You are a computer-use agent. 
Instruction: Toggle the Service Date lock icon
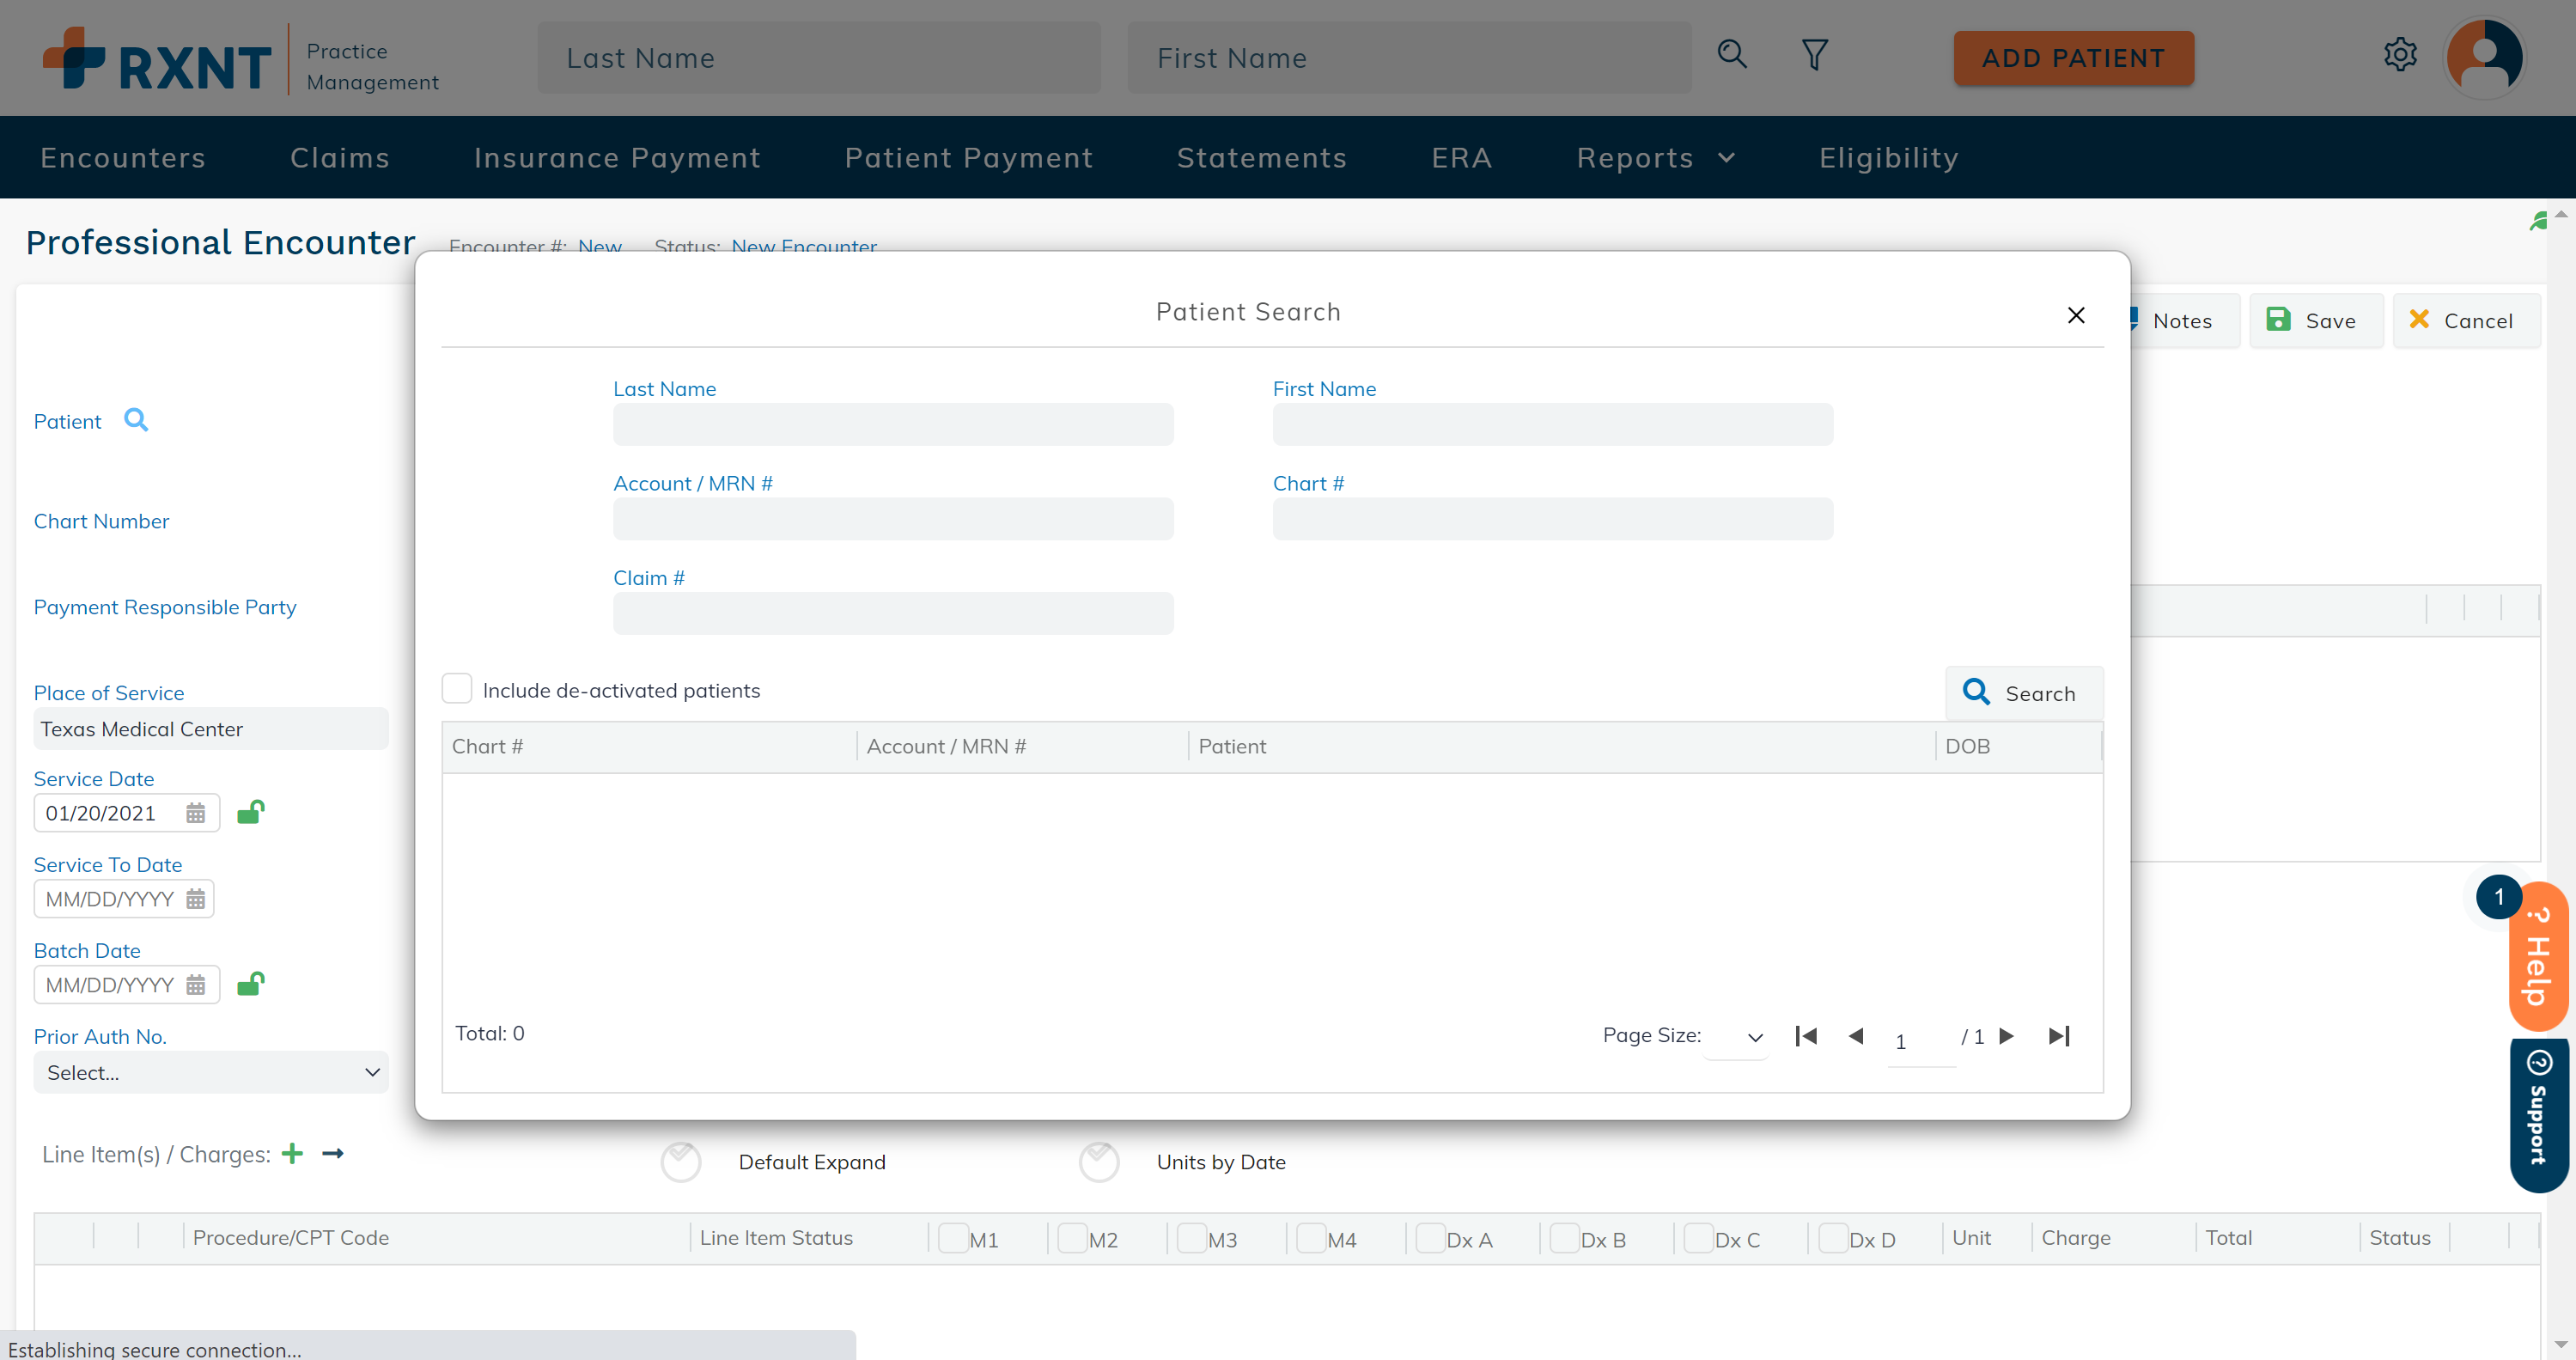click(x=250, y=811)
